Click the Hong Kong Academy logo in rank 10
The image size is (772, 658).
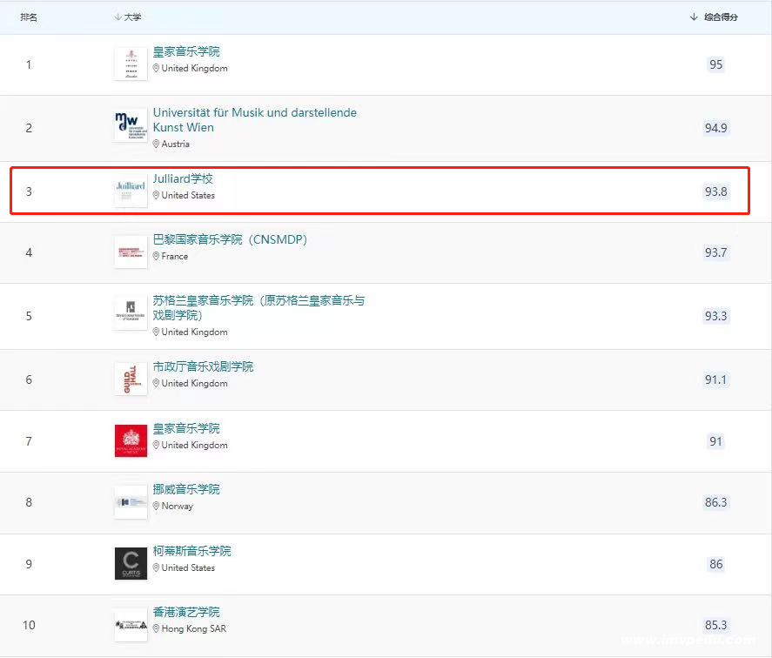point(131,624)
